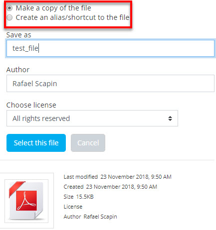Open the 'All rights reserved' license dropdown
This screenshot has width=216, height=230.
point(92,118)
